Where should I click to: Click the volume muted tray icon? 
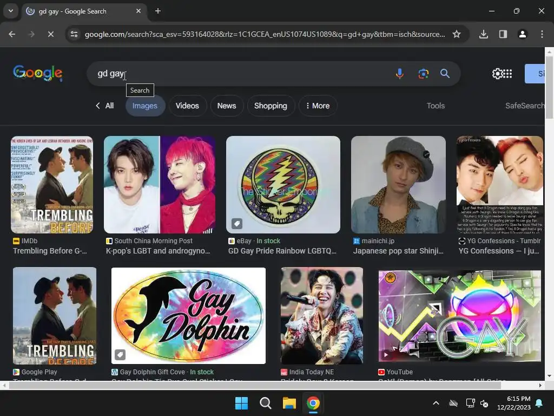point(484,403)
